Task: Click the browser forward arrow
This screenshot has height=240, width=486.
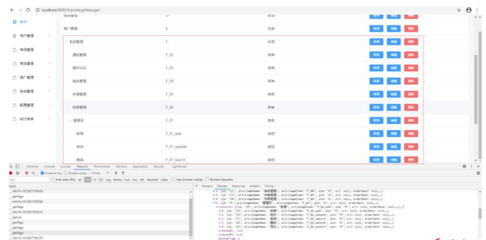Action: (20, 10)
